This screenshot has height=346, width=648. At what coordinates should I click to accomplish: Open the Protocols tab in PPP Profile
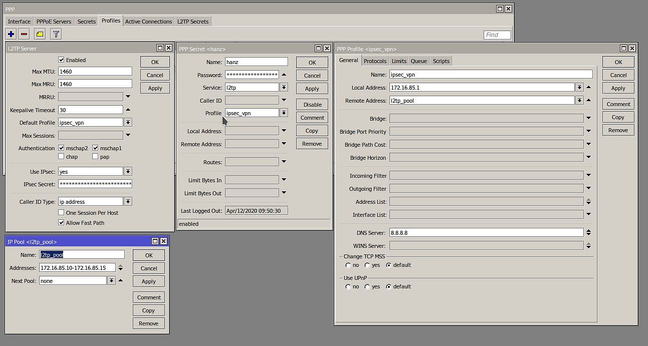(375, 61)
